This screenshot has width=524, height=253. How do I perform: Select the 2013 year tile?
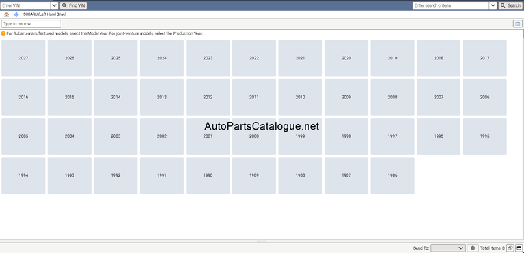pyautogui.click(x=162, y=97)
